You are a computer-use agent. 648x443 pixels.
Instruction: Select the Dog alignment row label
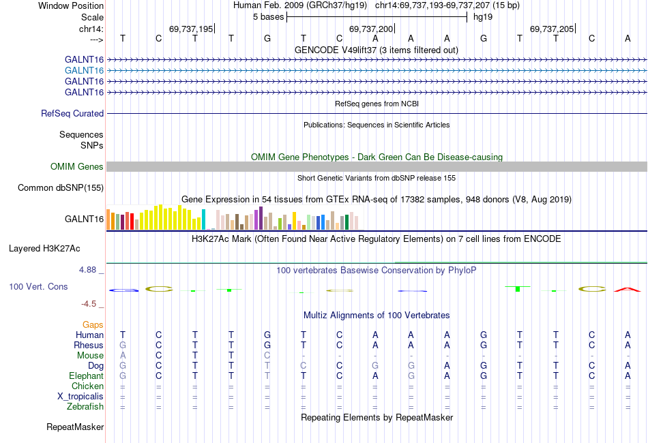95,366
